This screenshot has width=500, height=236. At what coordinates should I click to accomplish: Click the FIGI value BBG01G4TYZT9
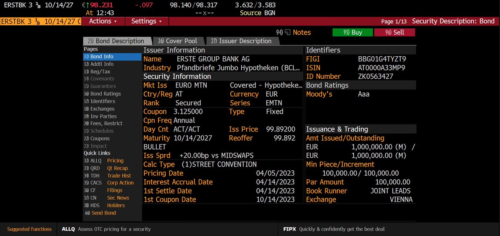point(381,59)
